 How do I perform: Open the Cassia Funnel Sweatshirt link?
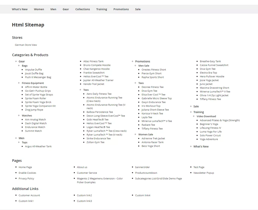pos(214,65)
